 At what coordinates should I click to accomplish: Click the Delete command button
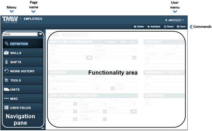tap(139, 27)
